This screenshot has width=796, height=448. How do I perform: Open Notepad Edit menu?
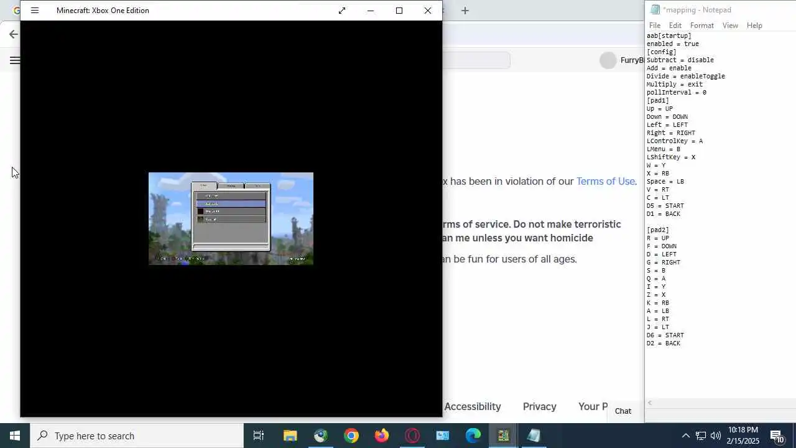[x=675, y=26]
